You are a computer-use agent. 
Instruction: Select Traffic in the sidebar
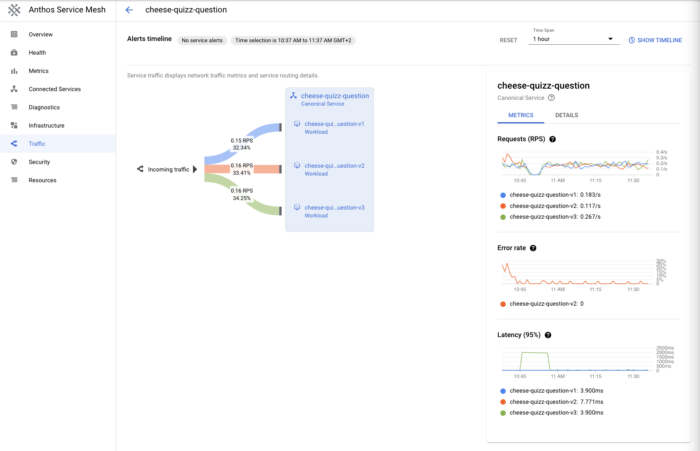(x=58, y=144)
